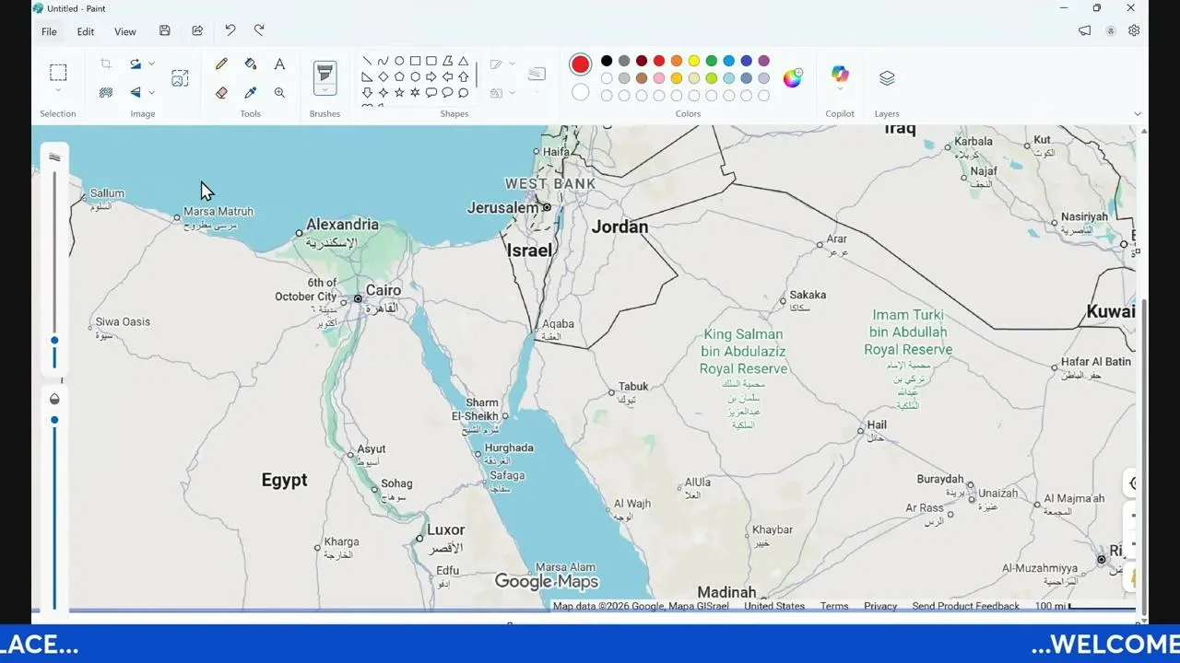The image size is (1180, 663).
Task: Choose the Right arrow shape
Action: point(431,77)
